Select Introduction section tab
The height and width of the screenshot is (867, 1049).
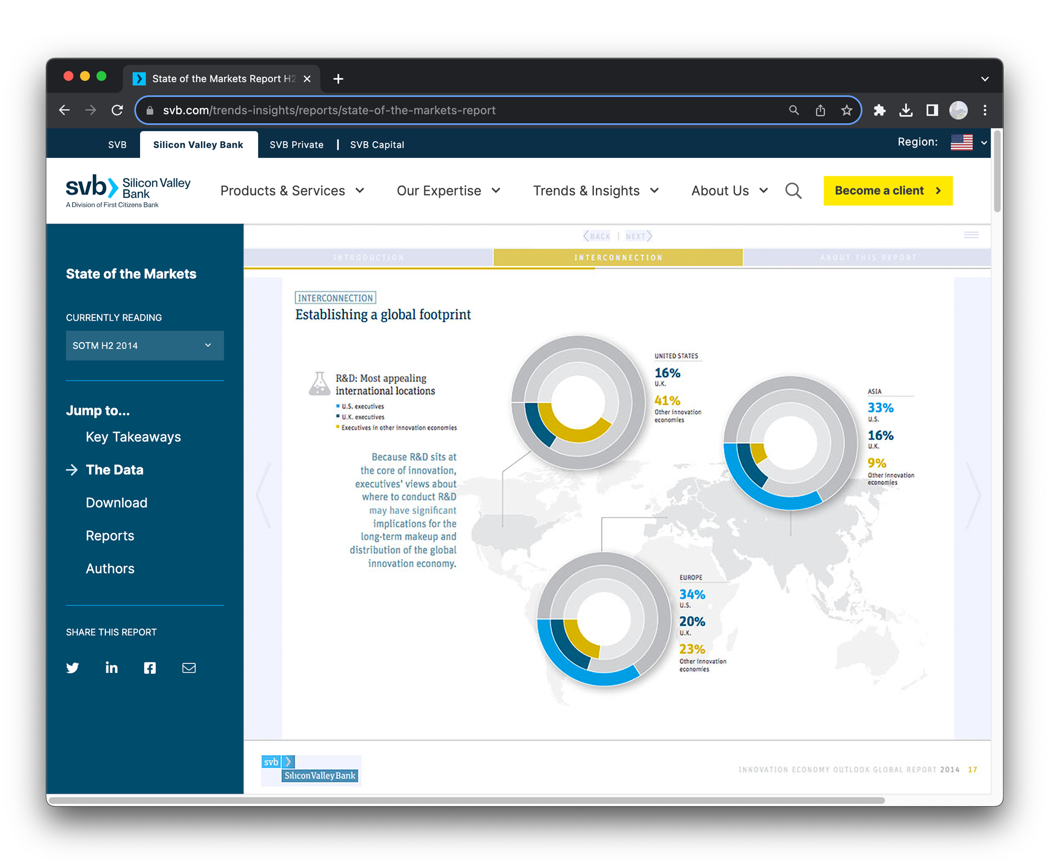point(368,258)
